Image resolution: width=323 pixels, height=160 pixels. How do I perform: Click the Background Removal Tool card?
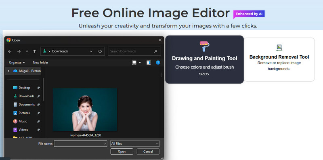[279, 59]
